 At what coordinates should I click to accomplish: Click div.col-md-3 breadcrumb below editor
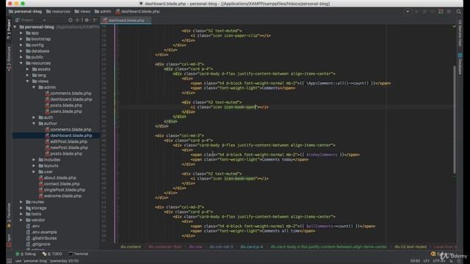pyautogui.click(x=221, y=247)
